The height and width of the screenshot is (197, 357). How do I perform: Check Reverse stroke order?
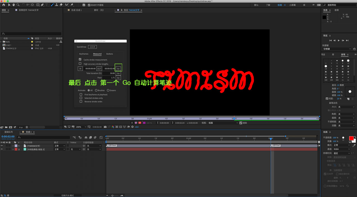81,101
